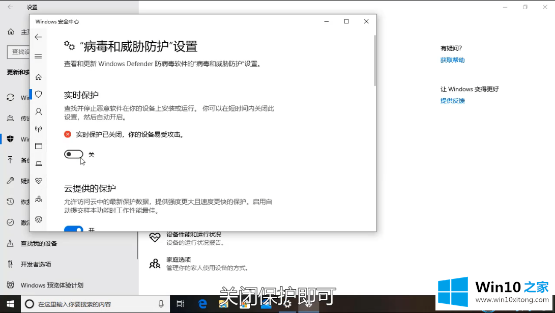Open Firewall and network protection icon
This screenshot has width=555, height=313.
tap(39, 129)
